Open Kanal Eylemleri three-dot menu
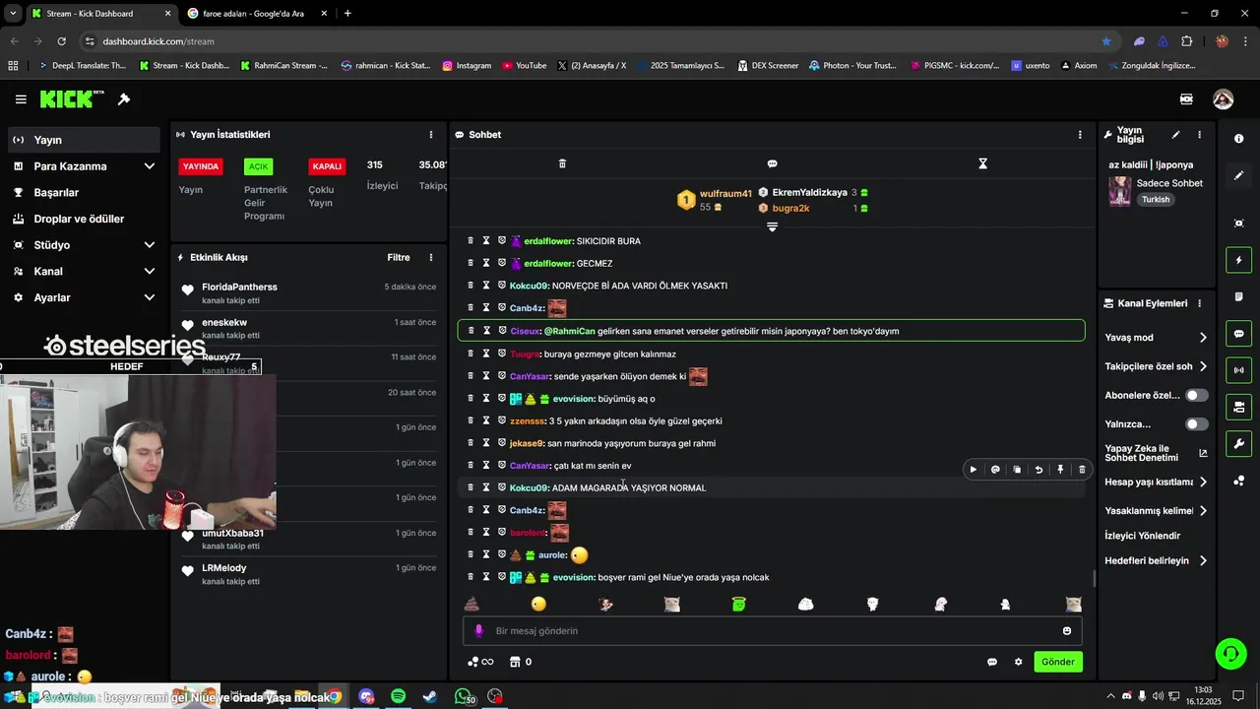Screen dimensions: 1260x709 tap(1199, 303)
